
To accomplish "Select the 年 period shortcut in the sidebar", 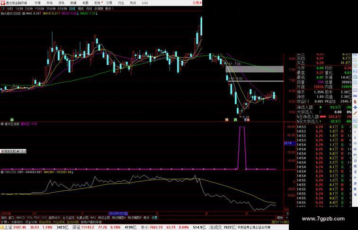I will coord(355,195).
